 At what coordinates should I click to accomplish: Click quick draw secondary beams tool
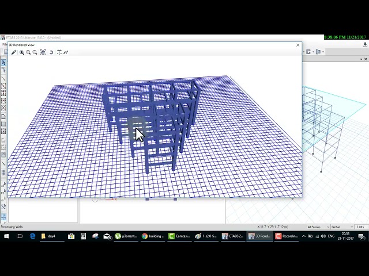pyautogui.click(x=3, y=101)
